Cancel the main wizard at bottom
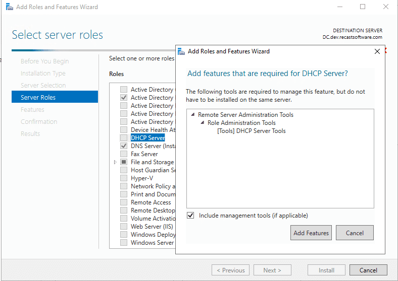398x281 pixels. [x=368, y=270]
